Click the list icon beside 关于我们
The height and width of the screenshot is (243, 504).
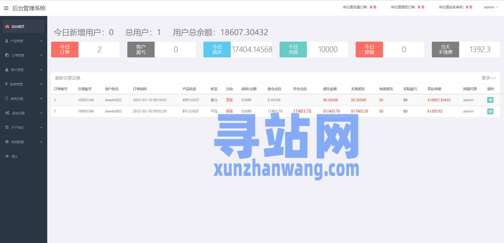[x=7, y=127]
